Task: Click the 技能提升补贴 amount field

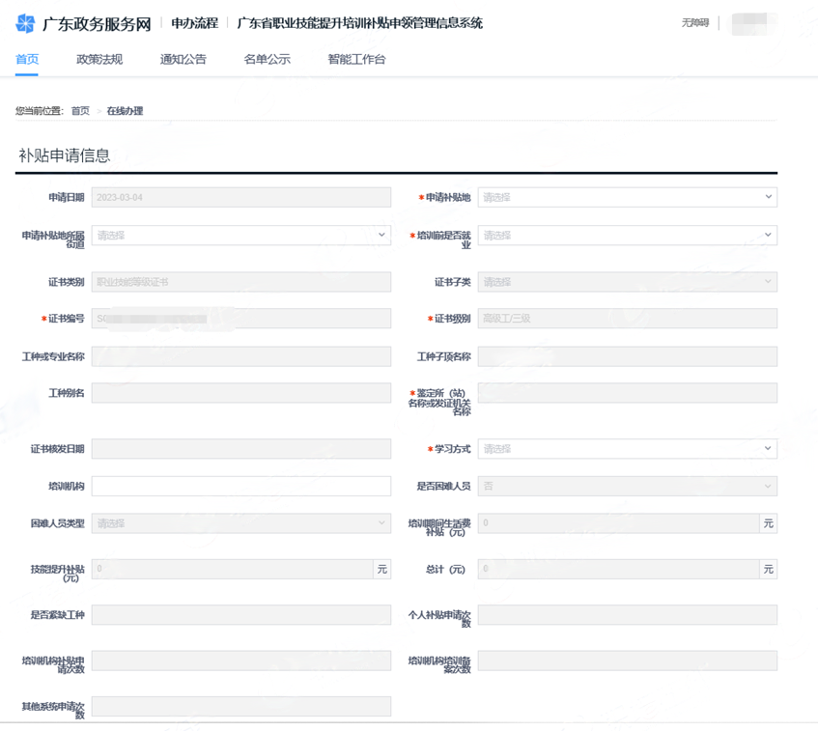Action: (x=232, y=570)
